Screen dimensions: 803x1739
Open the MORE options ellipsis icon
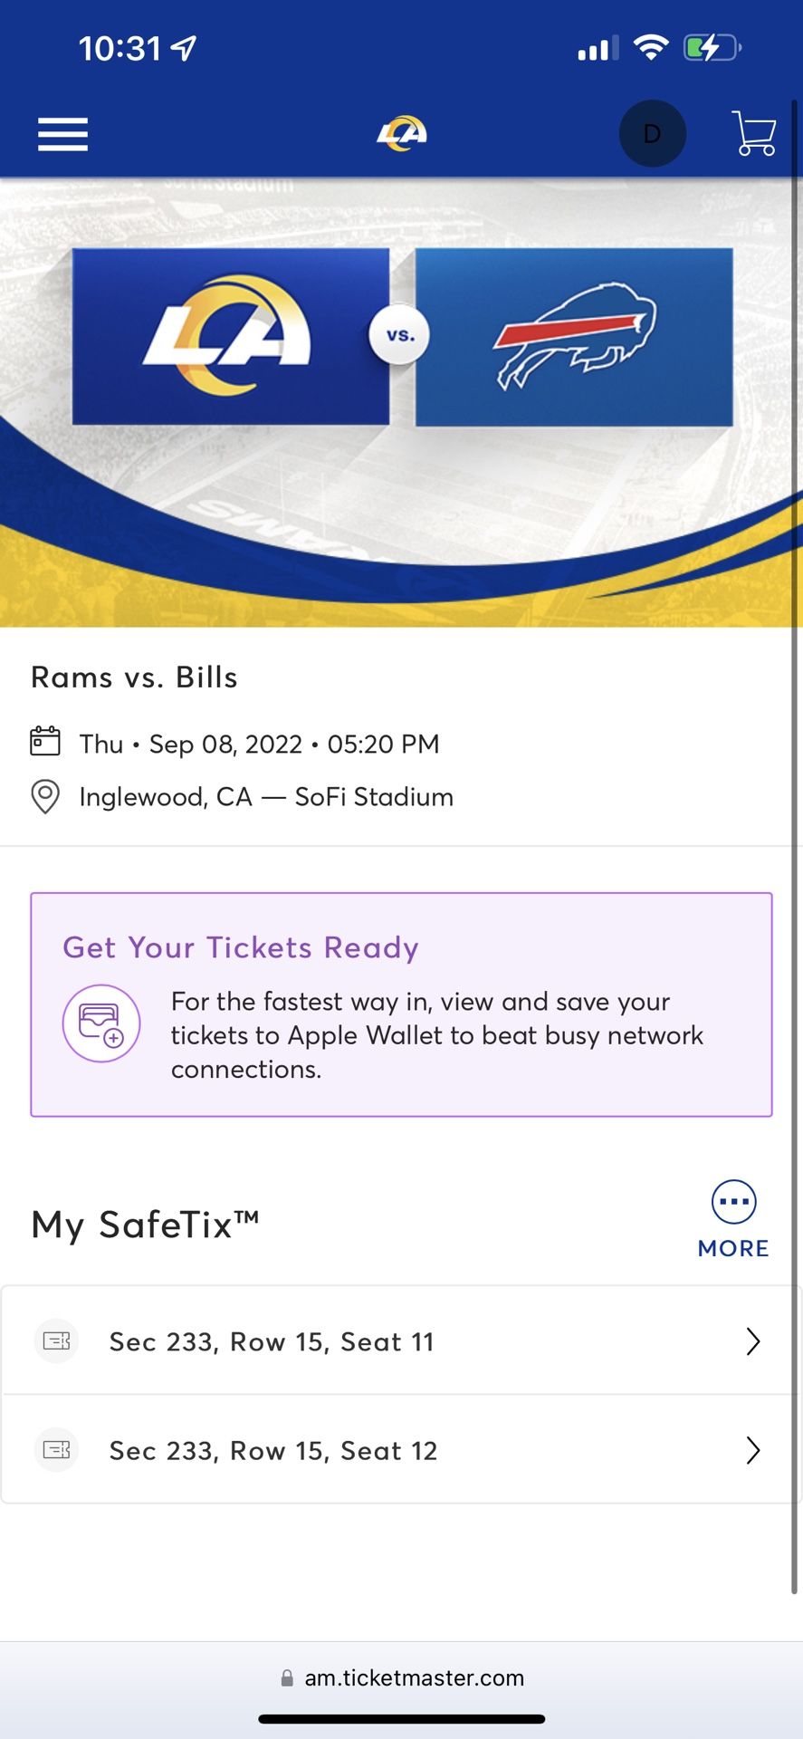[x=733, y=1202]
